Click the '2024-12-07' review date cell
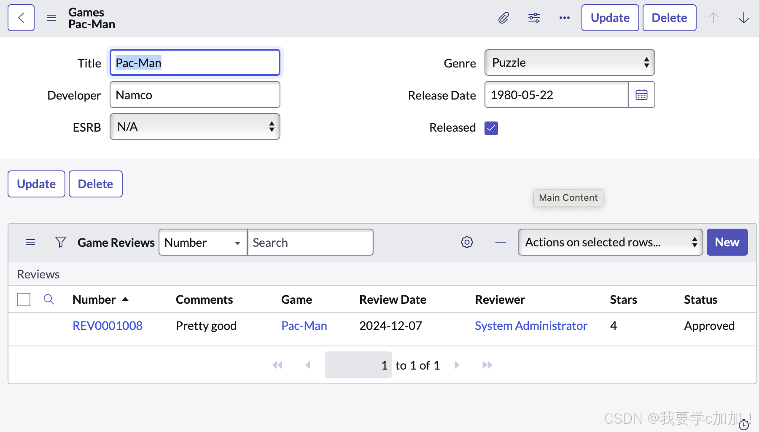The image size is (759, 432). pyautogui.click(x=390, y=326)
